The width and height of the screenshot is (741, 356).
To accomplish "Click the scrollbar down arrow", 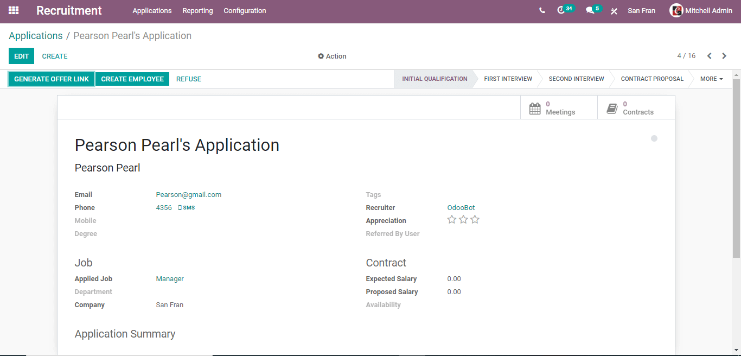I will tap(736, 351).
